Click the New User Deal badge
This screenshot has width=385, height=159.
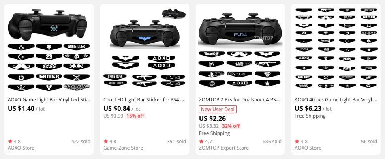[x=218, y=110]
